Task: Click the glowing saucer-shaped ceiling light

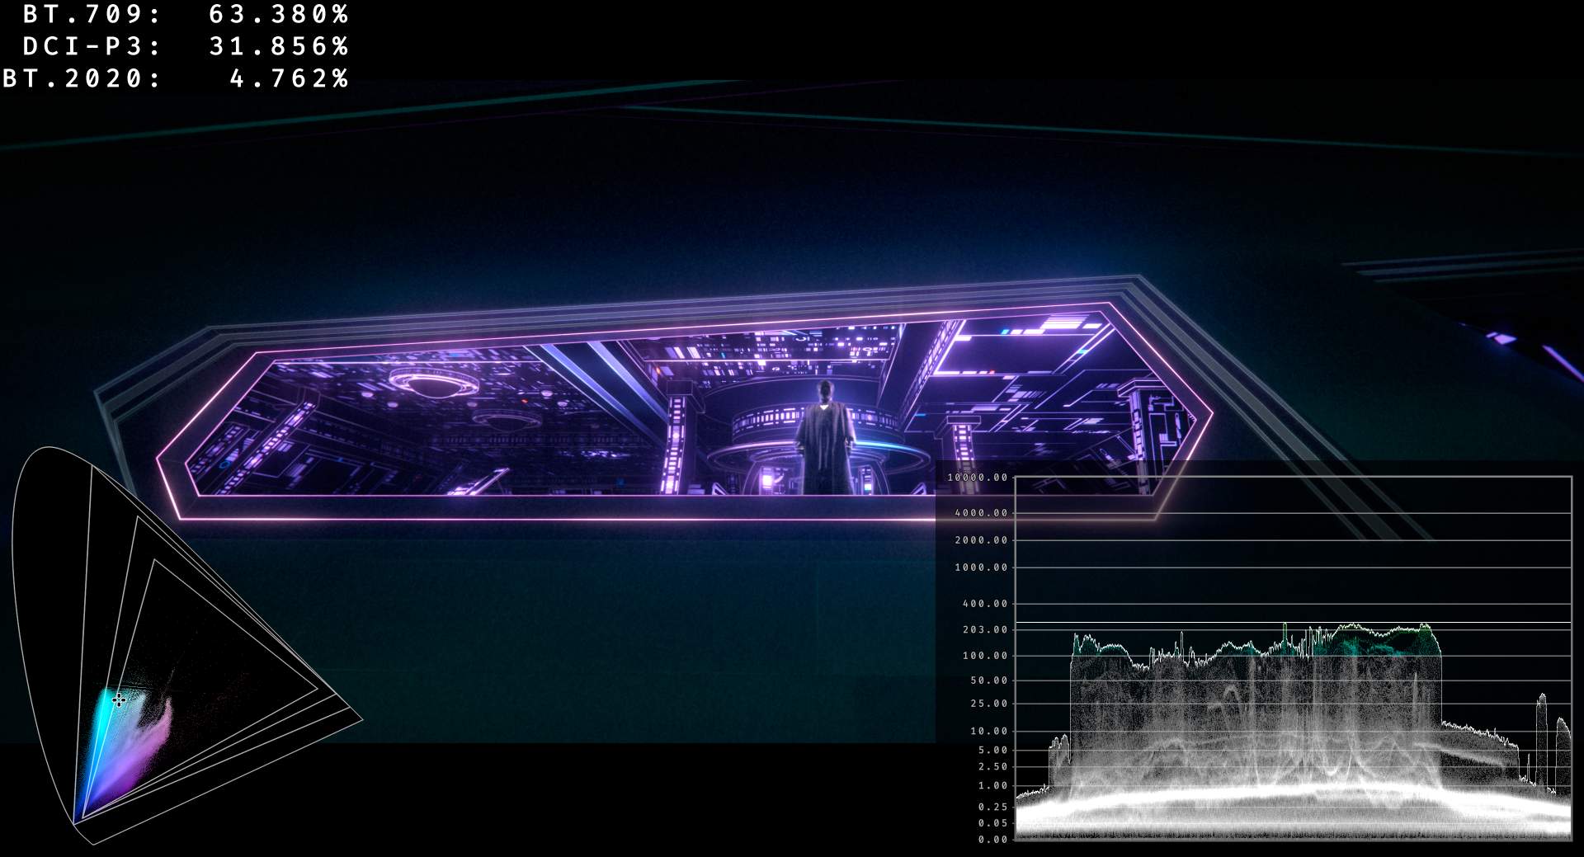Action: tap(434, 383)
